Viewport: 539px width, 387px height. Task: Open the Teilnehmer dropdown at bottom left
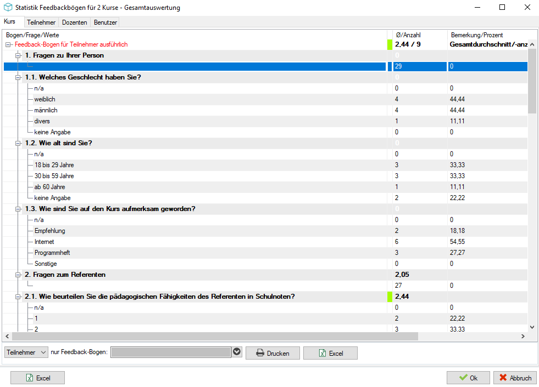click(x=26, y=352)
